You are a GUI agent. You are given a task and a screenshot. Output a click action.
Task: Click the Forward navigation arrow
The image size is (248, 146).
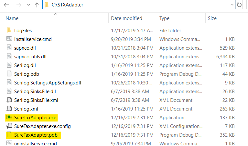pos(18,5)
